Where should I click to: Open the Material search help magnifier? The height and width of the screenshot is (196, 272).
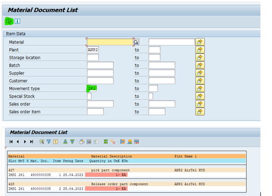pos(136,42)
